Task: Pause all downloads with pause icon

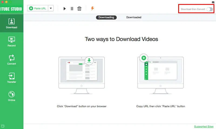Action: coord(72,9)
